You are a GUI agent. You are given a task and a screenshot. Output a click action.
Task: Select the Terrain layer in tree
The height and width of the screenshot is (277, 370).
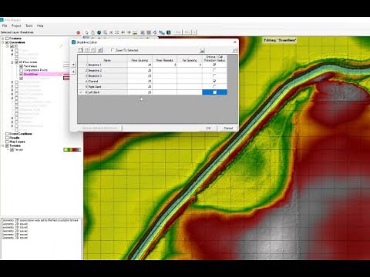18,149
